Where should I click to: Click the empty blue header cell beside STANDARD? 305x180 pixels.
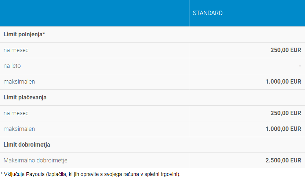(x=94, y=13)
